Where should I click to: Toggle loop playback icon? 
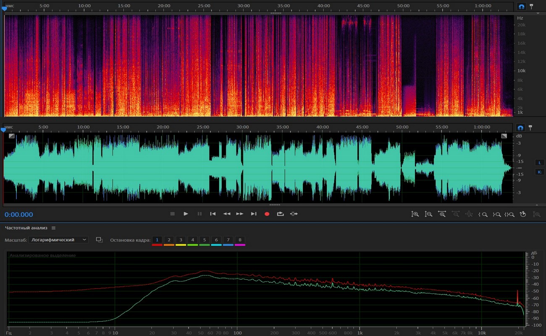pyautogui.click(x=280, y=214)
